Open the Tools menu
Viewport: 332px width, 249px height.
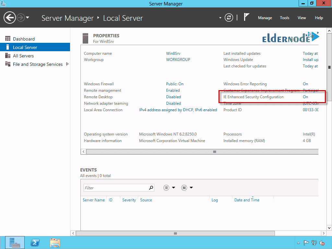pos(284,18)
